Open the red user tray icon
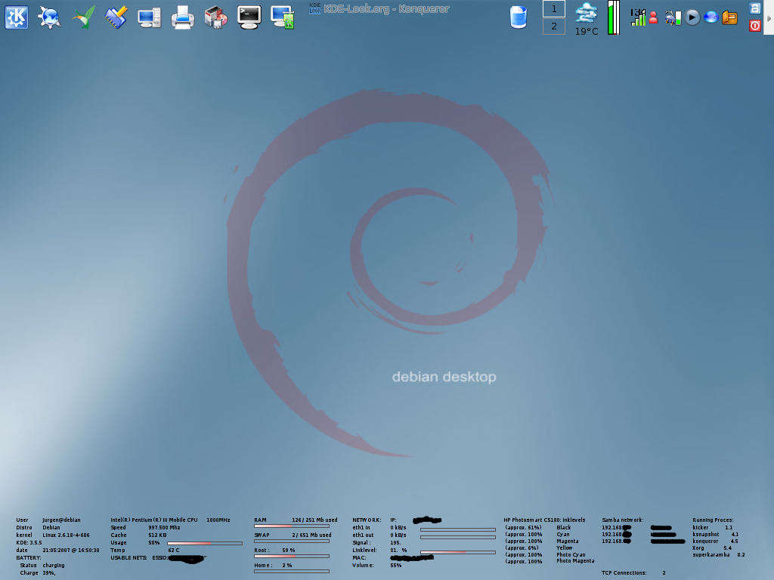Viewport: 774px width, 580px height. (653, 18)
